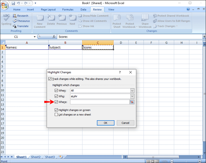Viewport: 206px width, 163px height.
Task: Run the Spelling check
Action: 6,19
